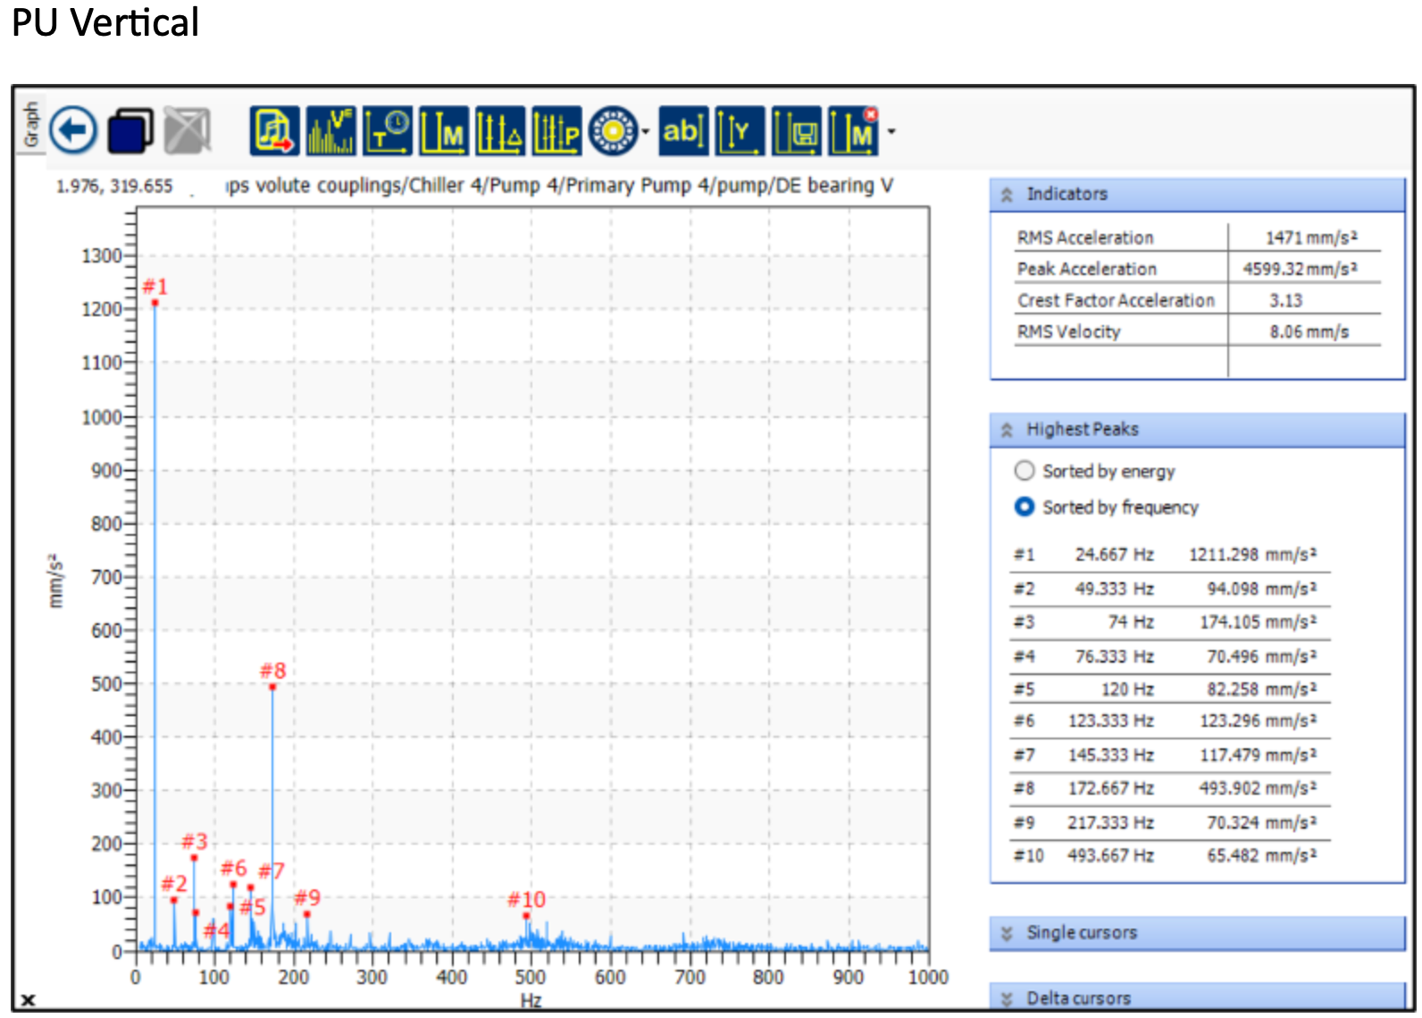
Task: Select 'Sorted by frequency' radio button
Action: coord(1025,506)
